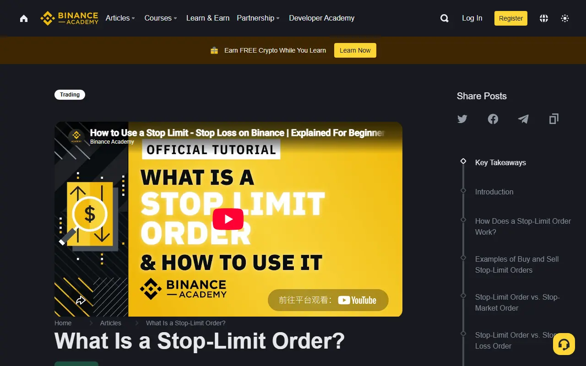Expand the Articles dropdown menu
This screenshot has height=366, width=586.
click(x=120, y=18)
